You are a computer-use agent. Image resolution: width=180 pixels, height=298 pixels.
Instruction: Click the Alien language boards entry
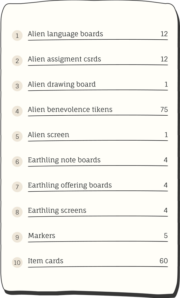[65, 34]
